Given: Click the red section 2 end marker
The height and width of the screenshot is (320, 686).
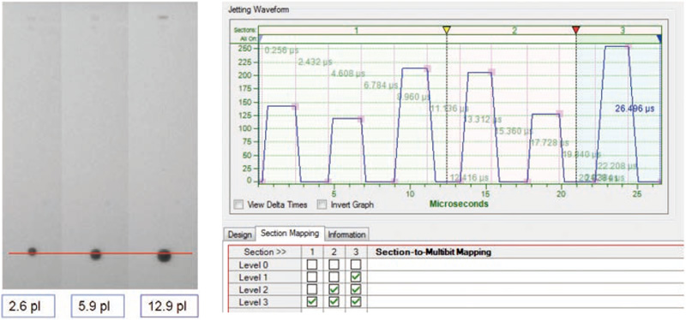Looking at the screenshot, I should pyautogui.click(x=576, y=30).
